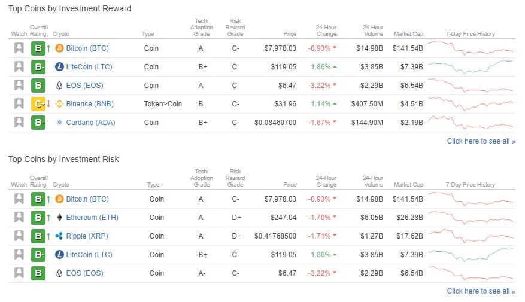Image resolution: width=525 pixels, height=302 pixels.
Task: Open EOS (EOS) link in Risk table
Action: (85, 273)
